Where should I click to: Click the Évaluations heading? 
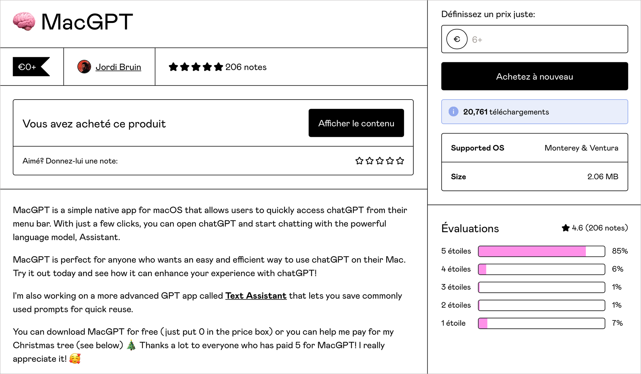click(x=470, y=228)
